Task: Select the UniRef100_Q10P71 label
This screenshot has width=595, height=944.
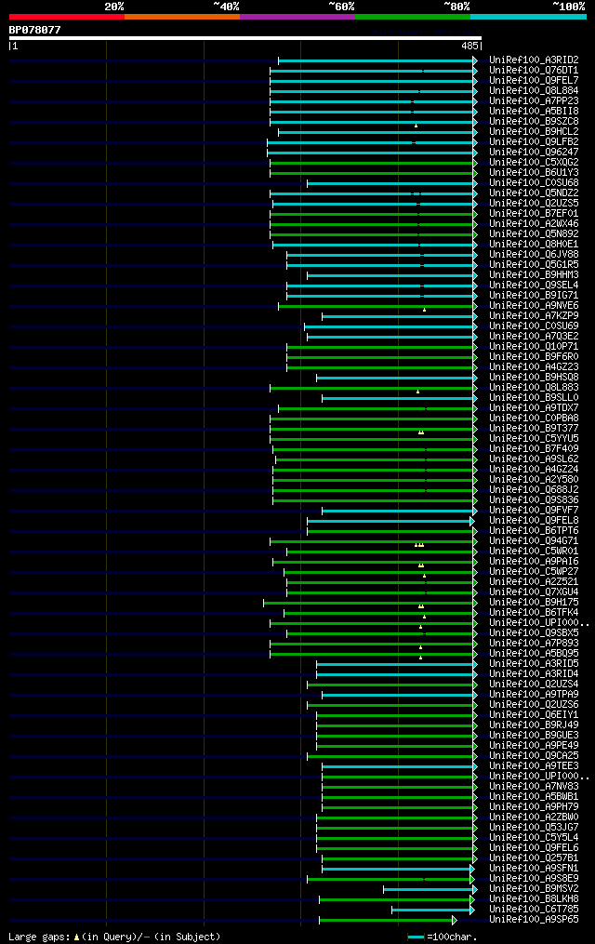Action: tap(535, 347)
